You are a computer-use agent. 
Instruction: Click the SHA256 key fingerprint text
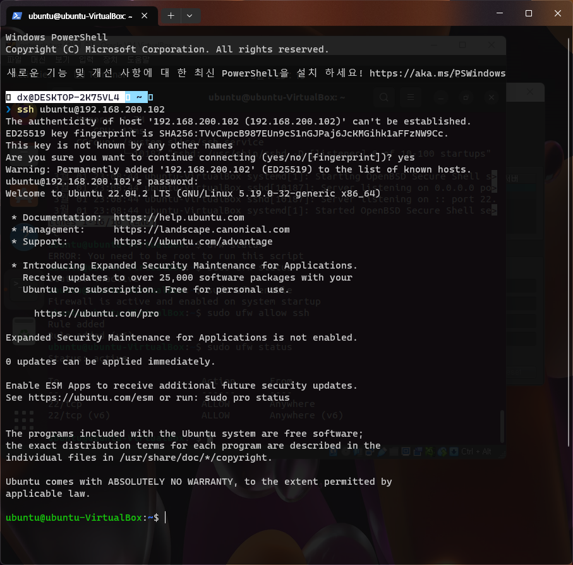(301, 133)
